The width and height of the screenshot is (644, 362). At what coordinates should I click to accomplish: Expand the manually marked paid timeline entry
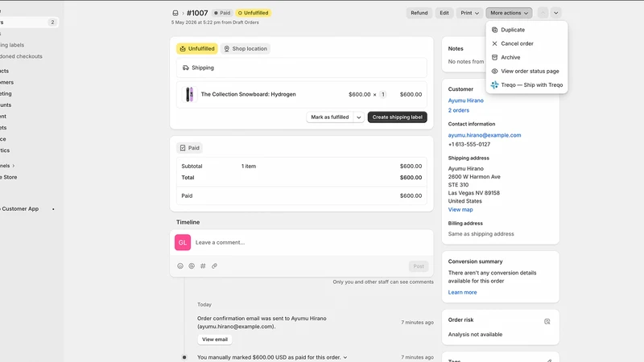[345, 357]
